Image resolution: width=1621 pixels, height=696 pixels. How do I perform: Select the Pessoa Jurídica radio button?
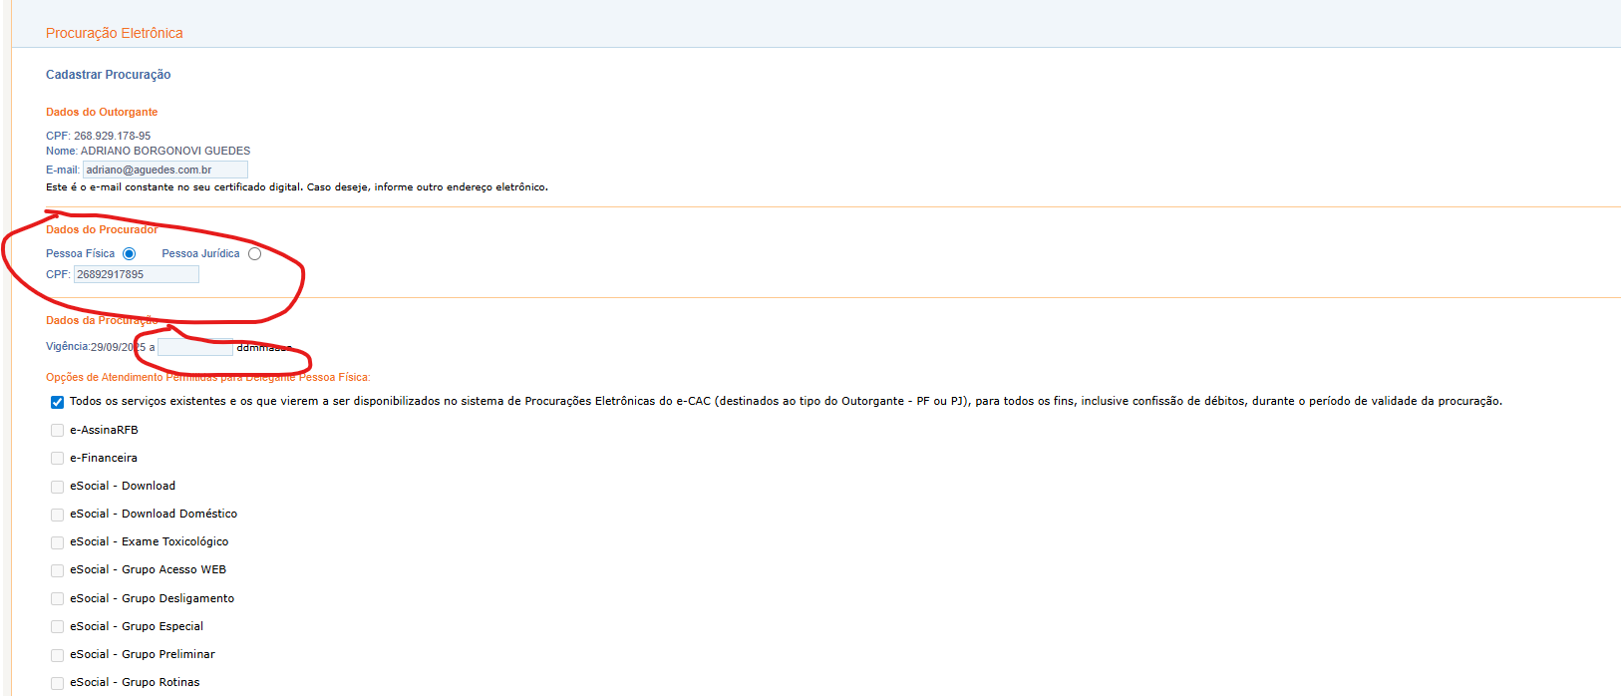pos(255,254)
